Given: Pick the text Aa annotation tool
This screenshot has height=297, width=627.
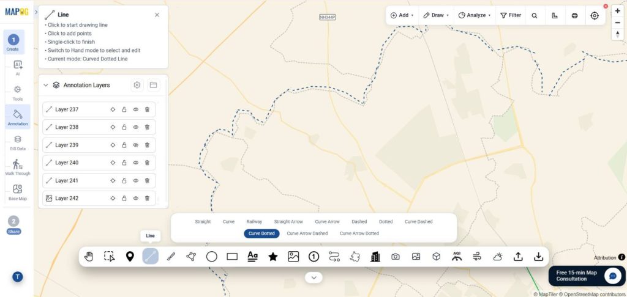Looking at the screenshot, I should [252, 256].
